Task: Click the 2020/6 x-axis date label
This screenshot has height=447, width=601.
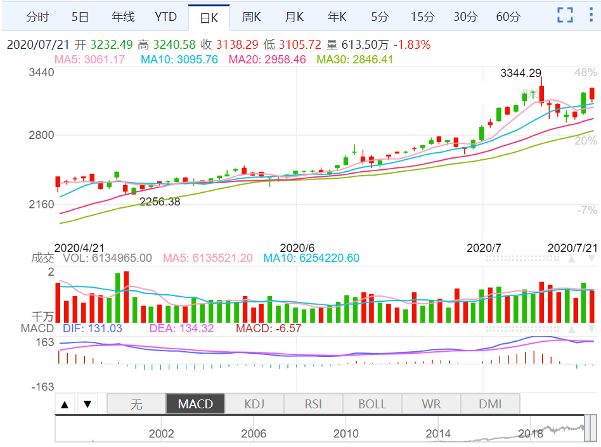Action: [297, 248]
